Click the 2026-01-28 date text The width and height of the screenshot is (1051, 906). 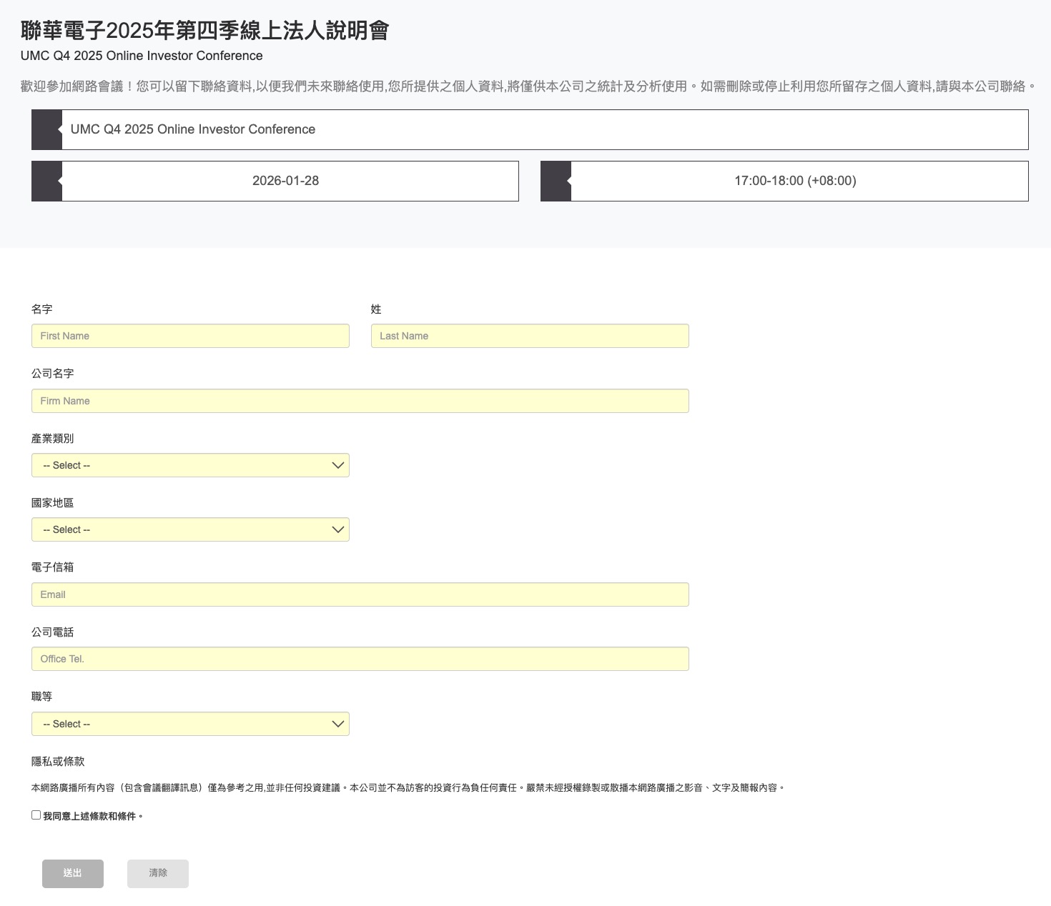(285, 181)
